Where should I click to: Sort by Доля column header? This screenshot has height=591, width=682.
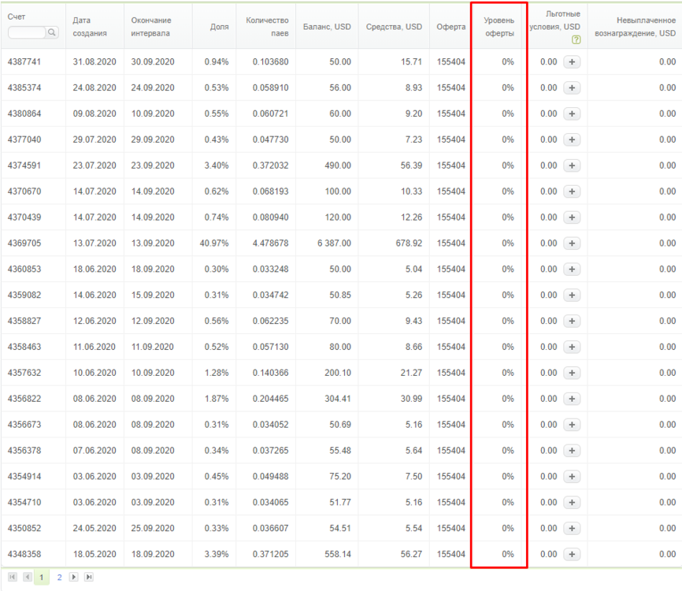click(219, 27)
